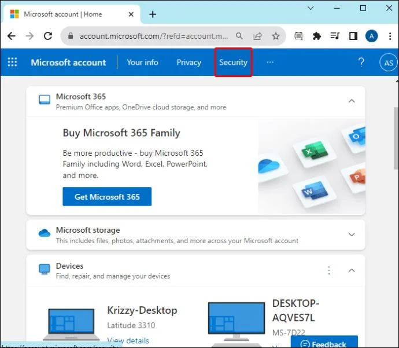The image size is (399, 348).
Task: Click the Latitude 3310 model text
Action: [131, 325]
